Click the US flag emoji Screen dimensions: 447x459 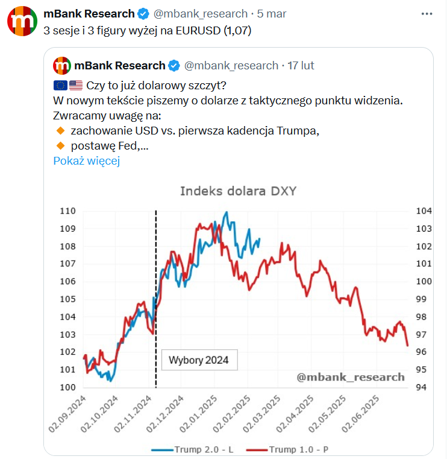tap(76, 86)
